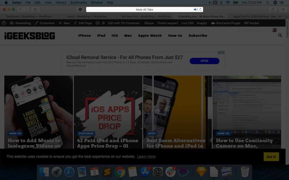Image resolution: width=289 pixels, height=180 pixels.
Task: Mute the Apple iPad Pro 2020 Unboxing tab
Action: [x=280, y=16]
